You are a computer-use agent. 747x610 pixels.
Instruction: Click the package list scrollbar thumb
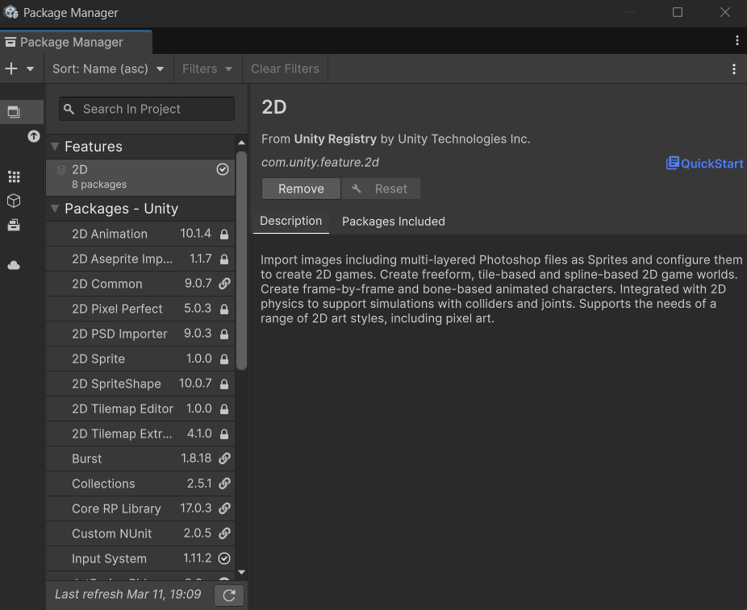pos(241,260)
